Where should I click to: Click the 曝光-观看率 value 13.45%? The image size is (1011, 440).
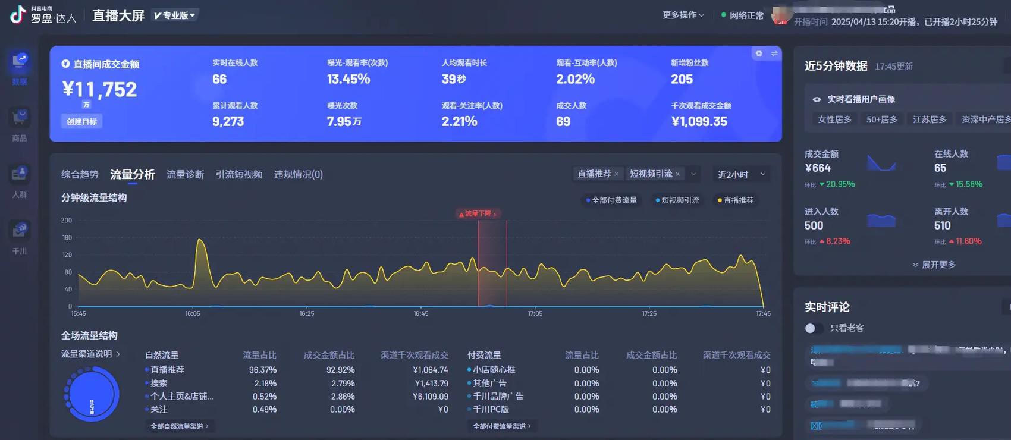(x=348, y=79)
